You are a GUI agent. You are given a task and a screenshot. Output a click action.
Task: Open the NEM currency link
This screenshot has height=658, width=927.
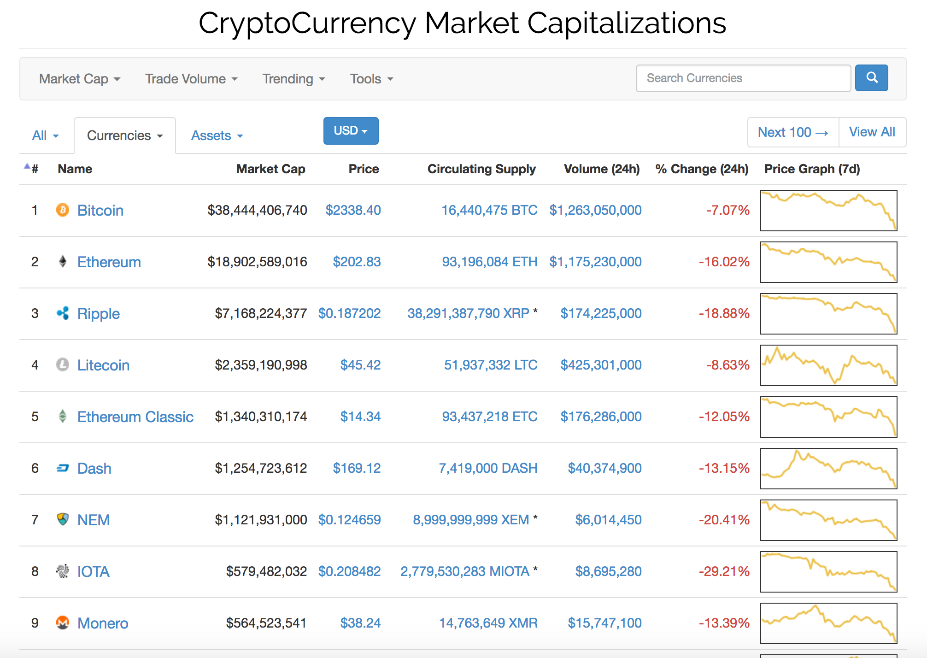(x=94, y=520)
